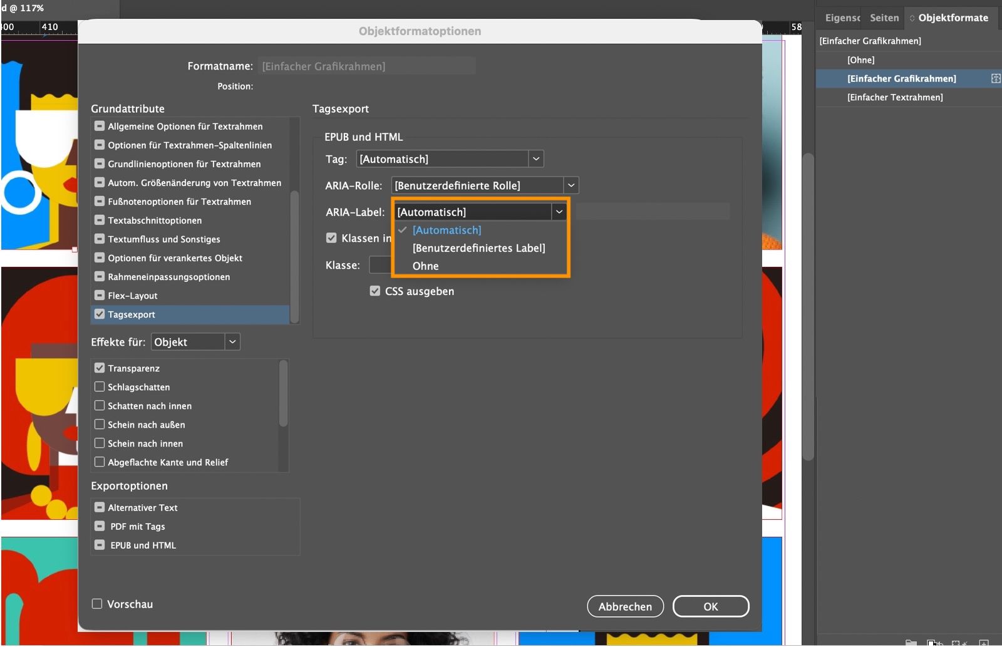Screen dimensions: 1002x647
Task: Open the ARIA-Rolle dropdown
Action: (x=571, y=185)
